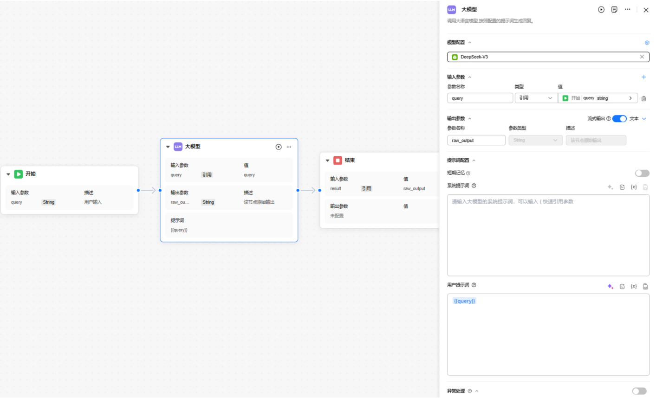Open the 引用 type dropdown
The height and width of the screenshot is (398, 656).
pos(536,98)
